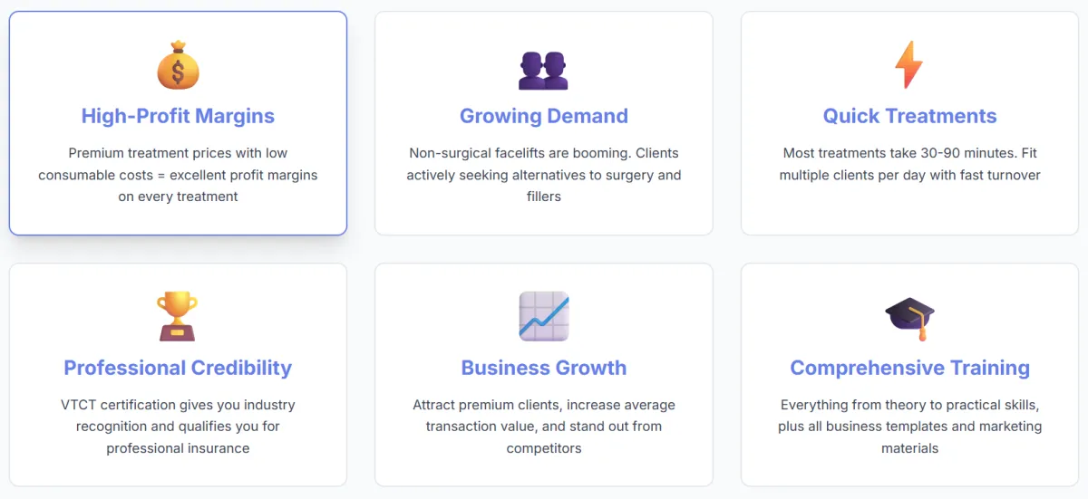
Task: Select the Quick Treatments heading
Action: pyautogui.click(x=909, y=116)
